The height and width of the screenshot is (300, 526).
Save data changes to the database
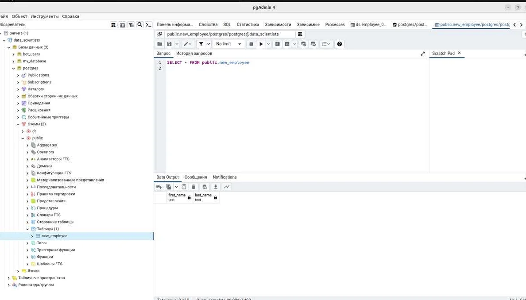coord(204,187)
